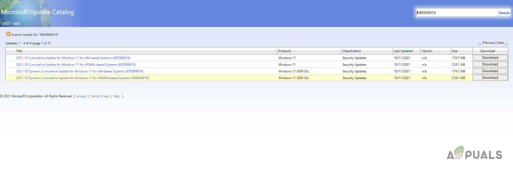This screenshot has width=513, height=171.
Task: Open the terms of use link
Action: [x=100, y=96]
